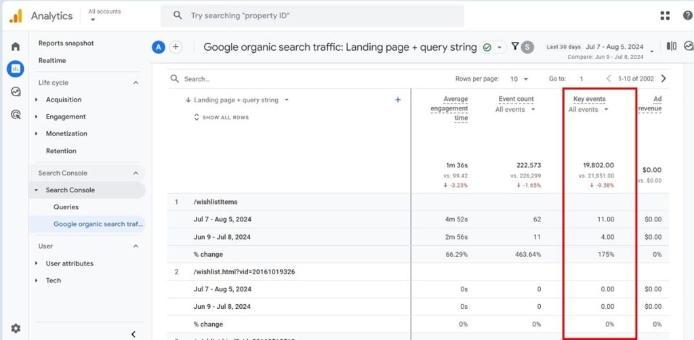Open Reports snapshot

66,43
